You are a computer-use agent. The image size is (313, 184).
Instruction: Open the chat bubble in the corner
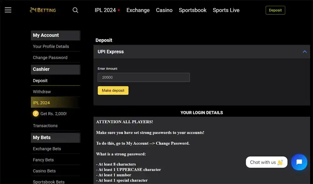point(299,162)
